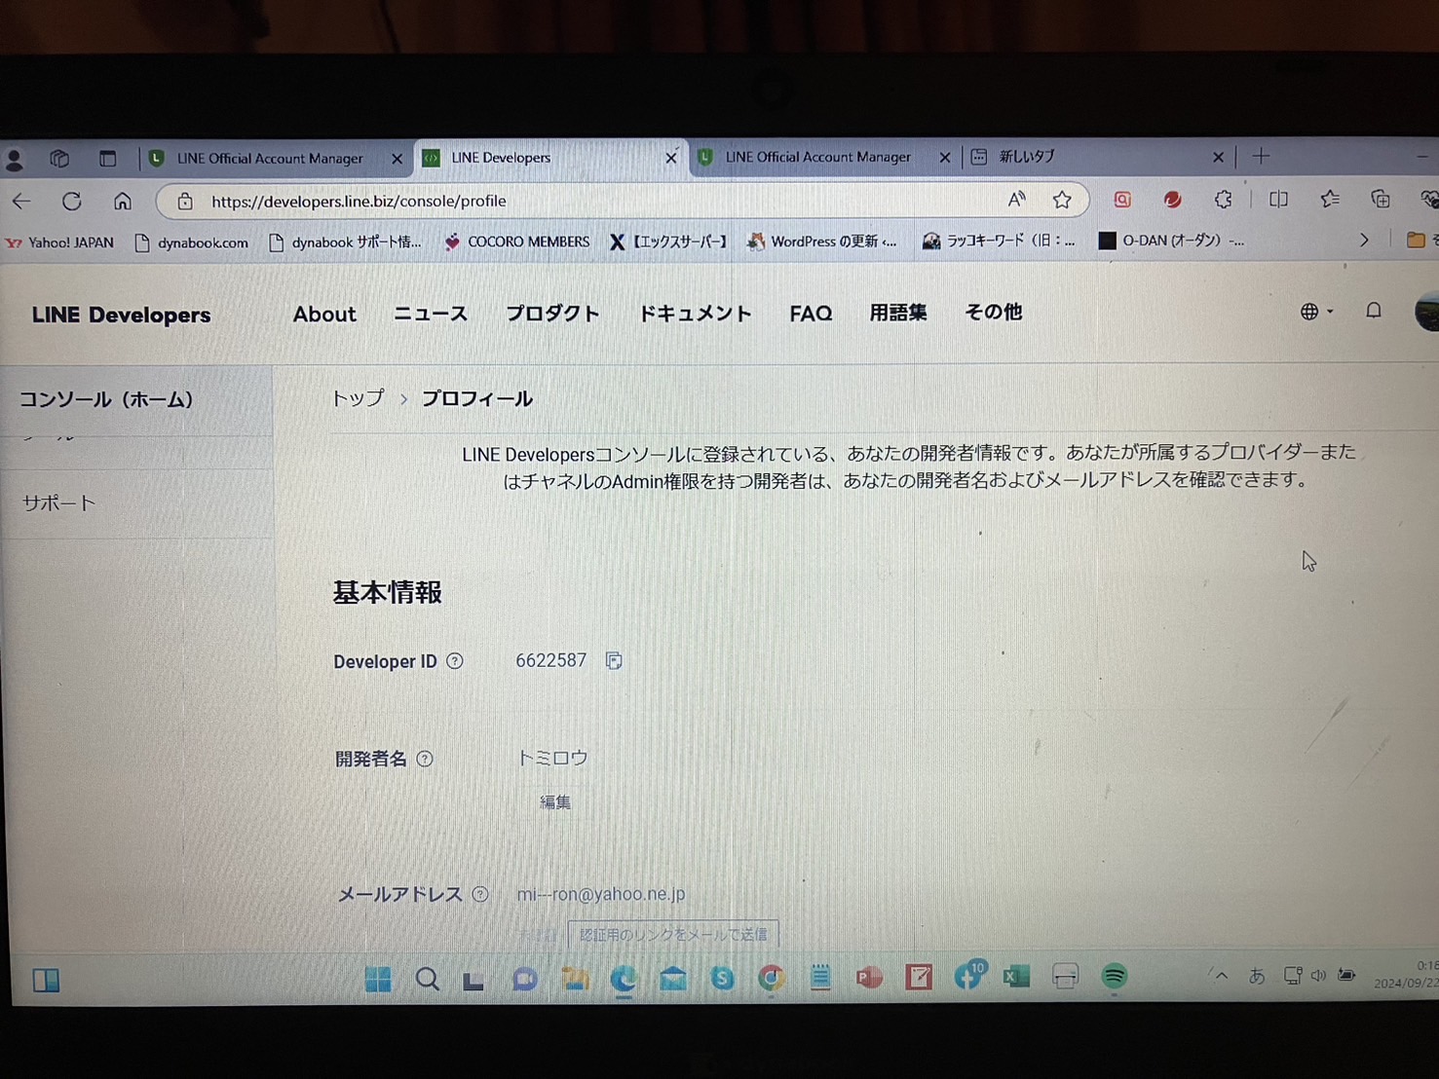Open the Workspaces icon in tab bar
Viewport: 1439px width, 1079px height.
[x=59, y=158]
